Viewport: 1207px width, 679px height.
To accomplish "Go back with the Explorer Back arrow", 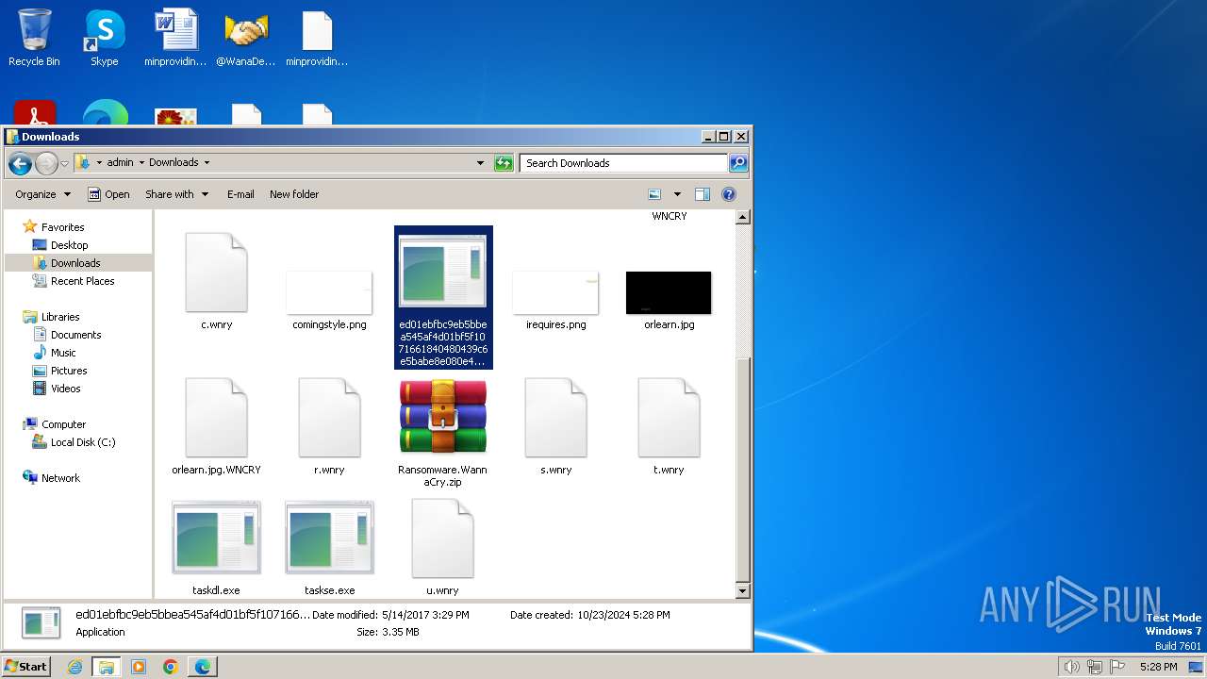I will 21,163.
